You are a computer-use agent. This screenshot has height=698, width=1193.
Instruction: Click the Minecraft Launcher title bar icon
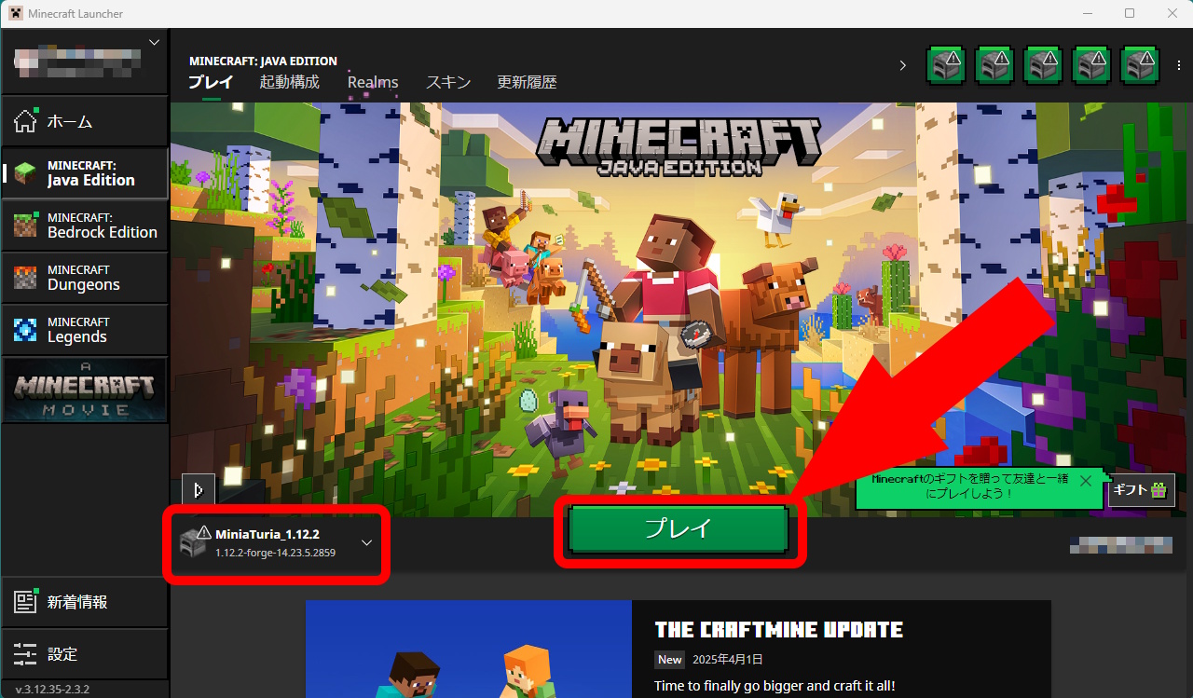(16, 13)
